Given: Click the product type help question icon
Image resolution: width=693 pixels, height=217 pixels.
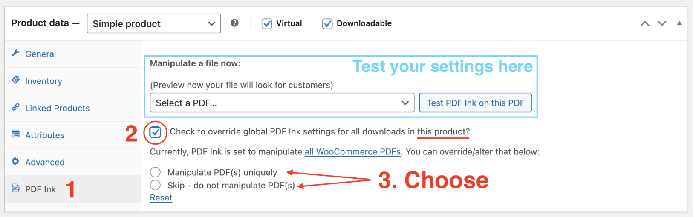Looking at the screenshot, I should pyautogui.click(x=234, y=23).
